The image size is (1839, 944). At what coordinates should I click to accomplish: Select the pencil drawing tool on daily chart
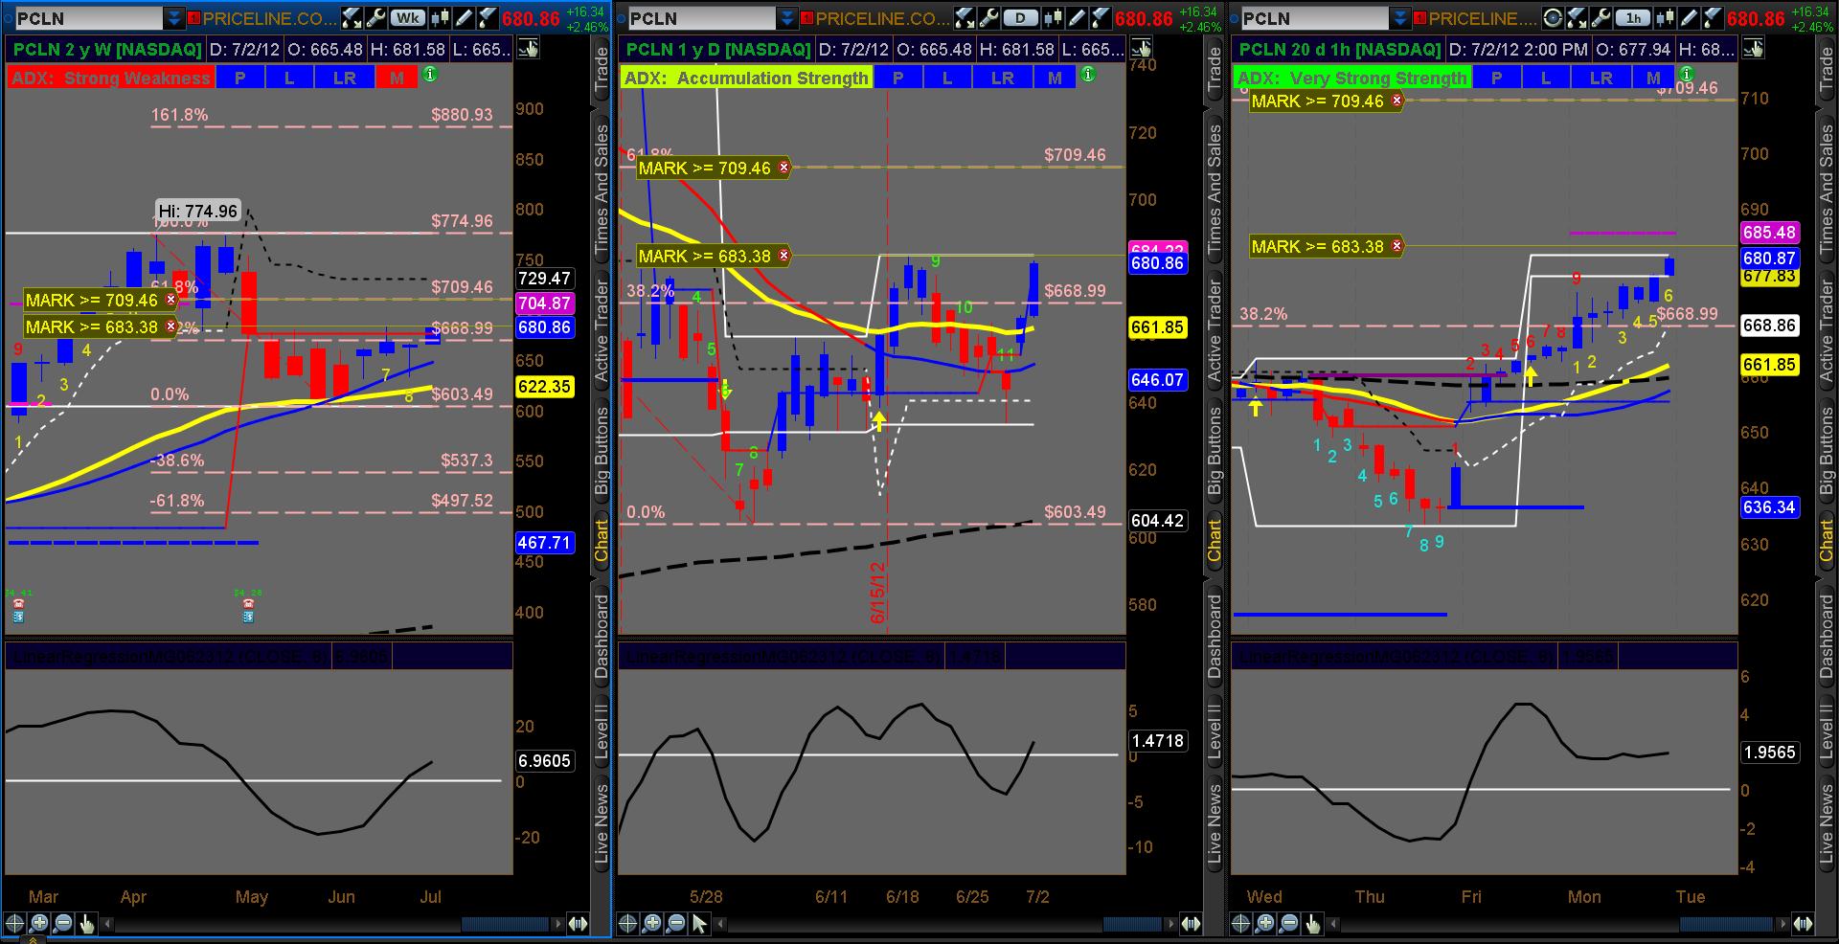(x=1078, y=17)
